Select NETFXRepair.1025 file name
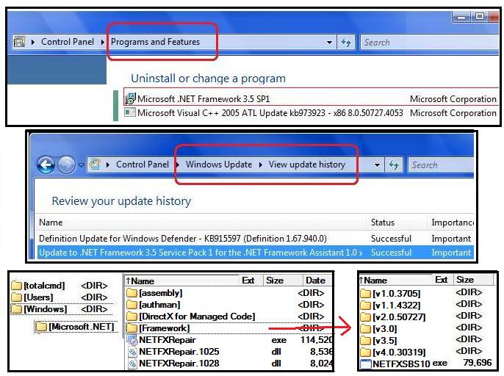The image size is (504, 376). 179,352
